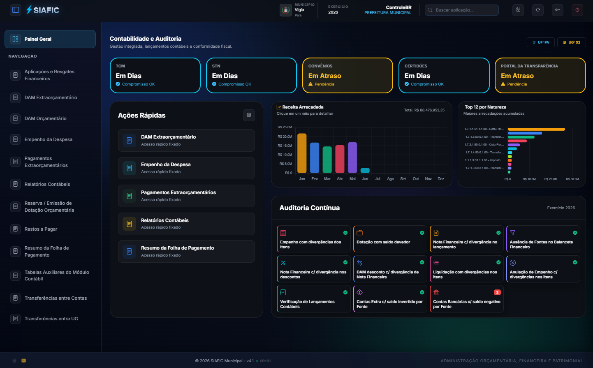Open Restos a Pagar in the sidebar
This screenshot has height=368, width=593.
click(50, 229)
